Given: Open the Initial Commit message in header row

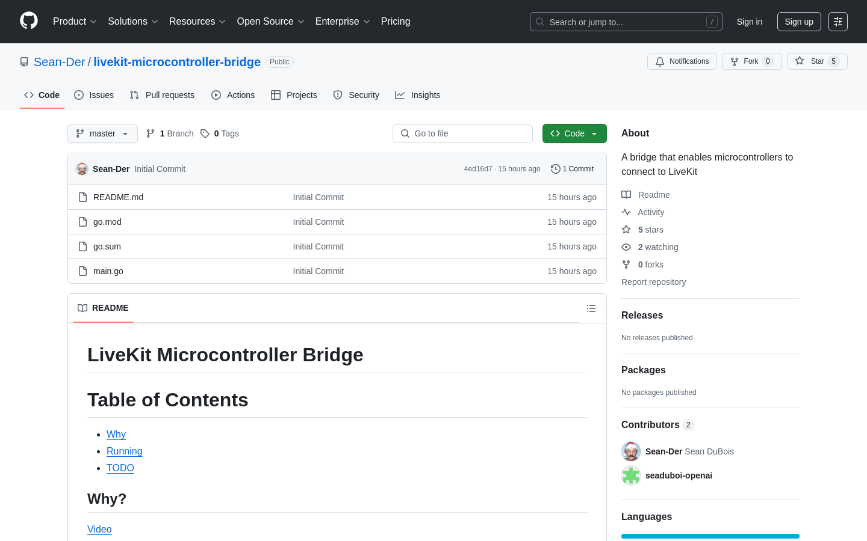Looking at the screenshot, I should click(160, 169).
